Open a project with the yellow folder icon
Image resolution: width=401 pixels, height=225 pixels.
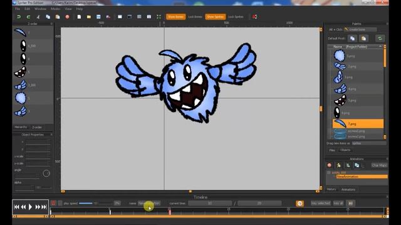[89, 17]
